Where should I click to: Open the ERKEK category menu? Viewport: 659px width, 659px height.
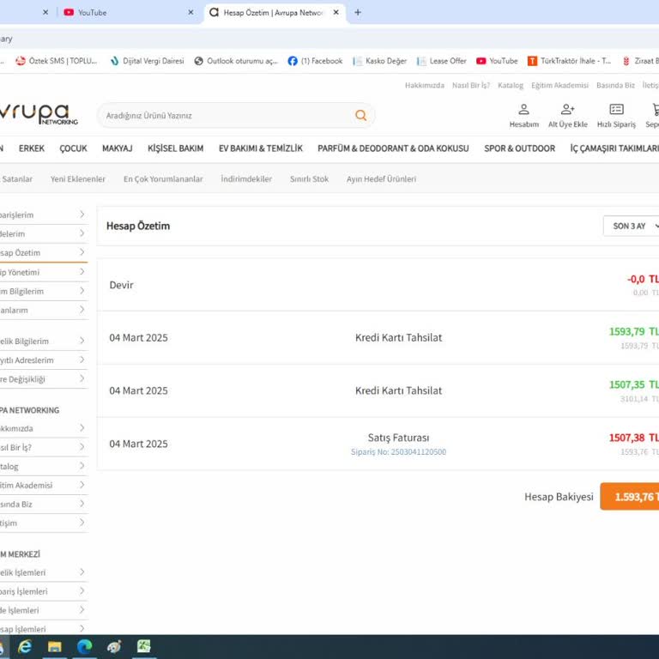coord(32,148)
